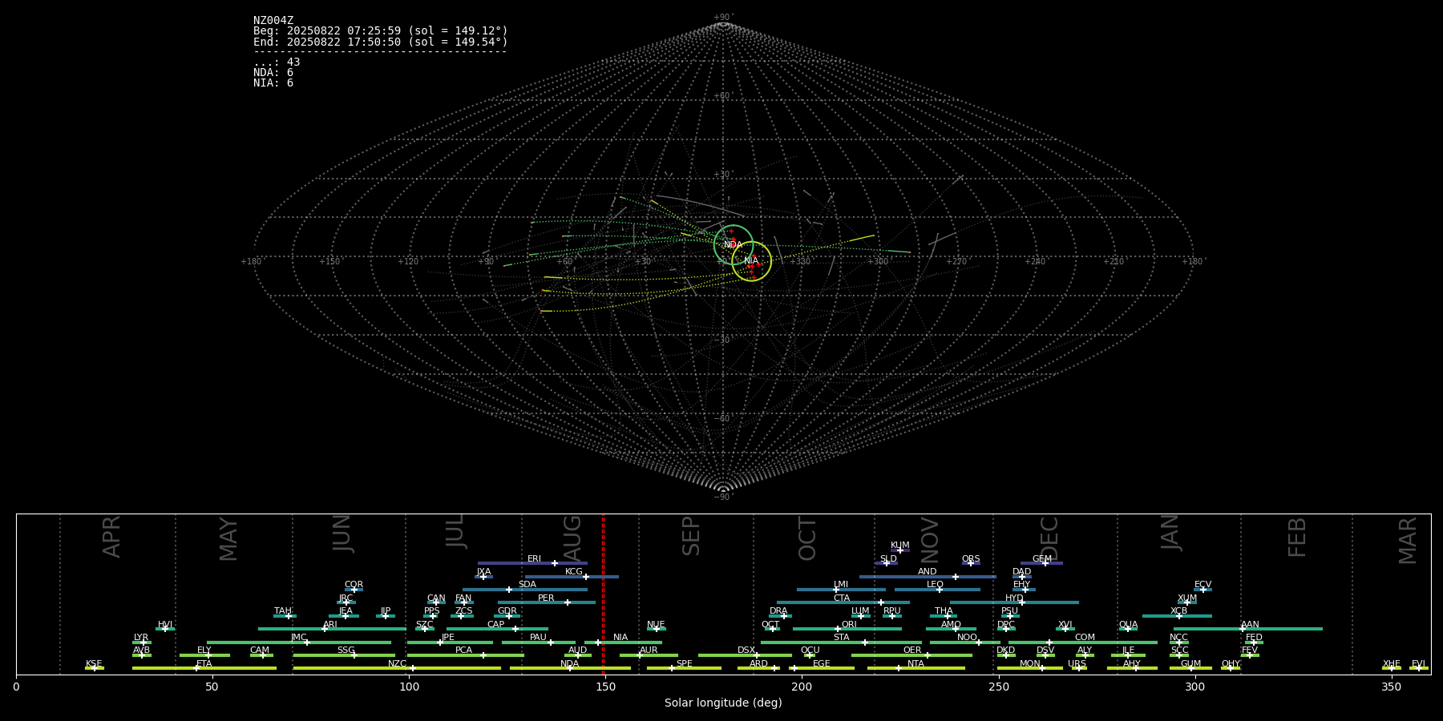1443x721 pixels.
Task: Click the NIA label in the timeline
Action: pos(620,638)
